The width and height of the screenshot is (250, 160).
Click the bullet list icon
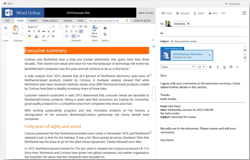67,27
